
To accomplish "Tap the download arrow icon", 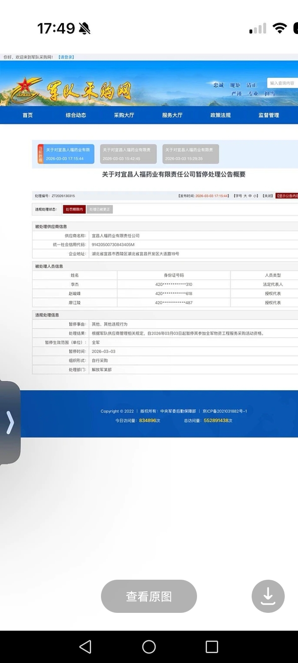I will click(268, 596).
